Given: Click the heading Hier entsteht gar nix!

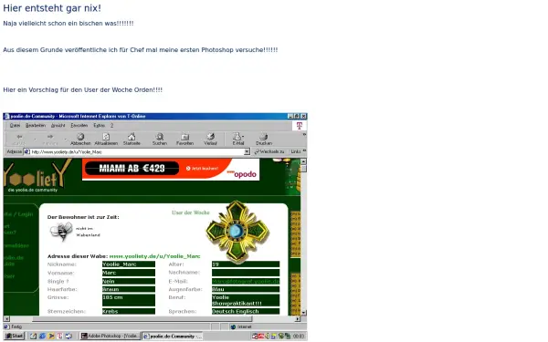Looking at the screenshot, I should (52, 8).
